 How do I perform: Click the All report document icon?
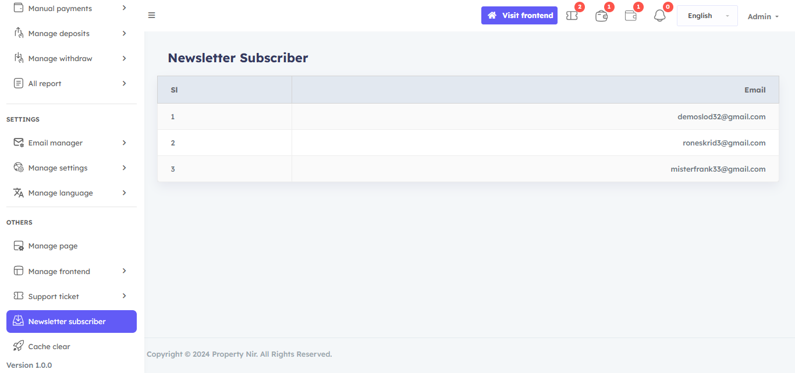pyautogui.click(x=19, y=83)
